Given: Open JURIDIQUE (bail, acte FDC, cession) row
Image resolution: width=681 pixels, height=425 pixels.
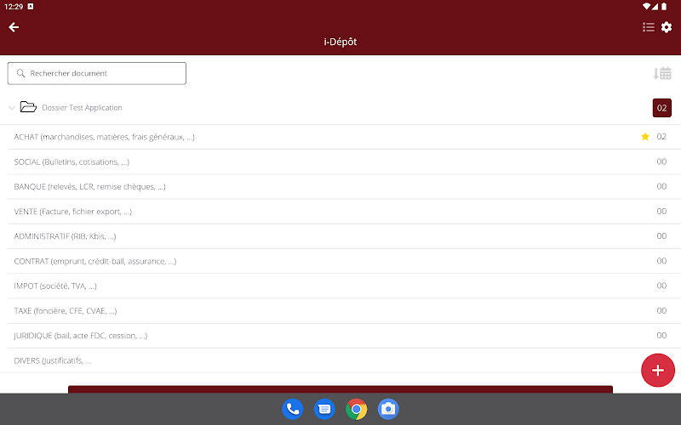Looking at the screenshot, I should [340, 336].
